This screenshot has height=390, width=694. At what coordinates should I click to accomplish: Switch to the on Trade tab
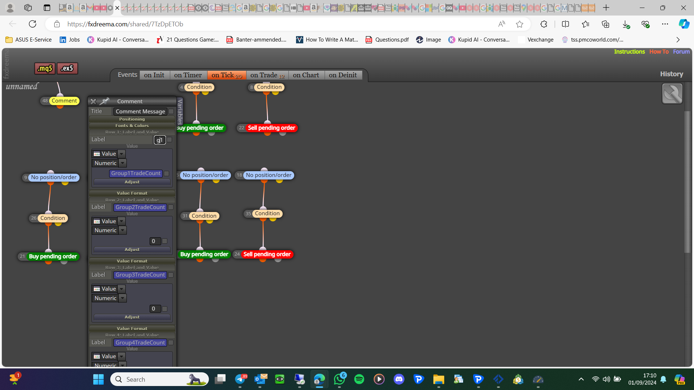point(267,75)
